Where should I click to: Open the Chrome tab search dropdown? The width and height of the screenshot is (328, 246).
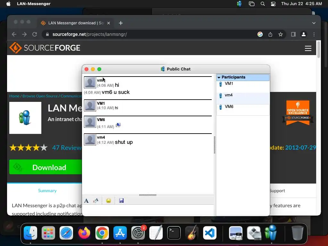point(314,23)
